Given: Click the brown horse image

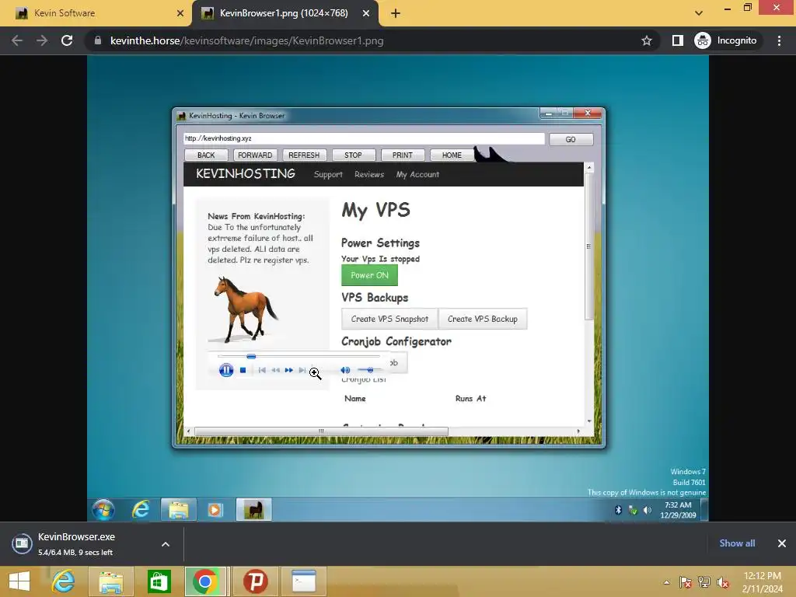Looking at the screenshot, I should coord(245,309).
